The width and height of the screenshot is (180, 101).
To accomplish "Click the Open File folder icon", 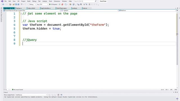I will (14, 4).
